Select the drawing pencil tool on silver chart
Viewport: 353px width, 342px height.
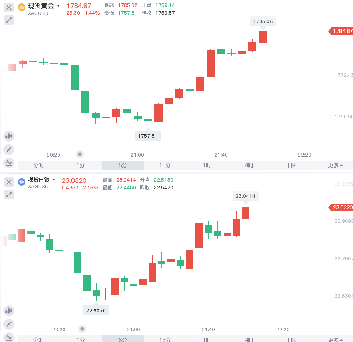tap(9, 324)
